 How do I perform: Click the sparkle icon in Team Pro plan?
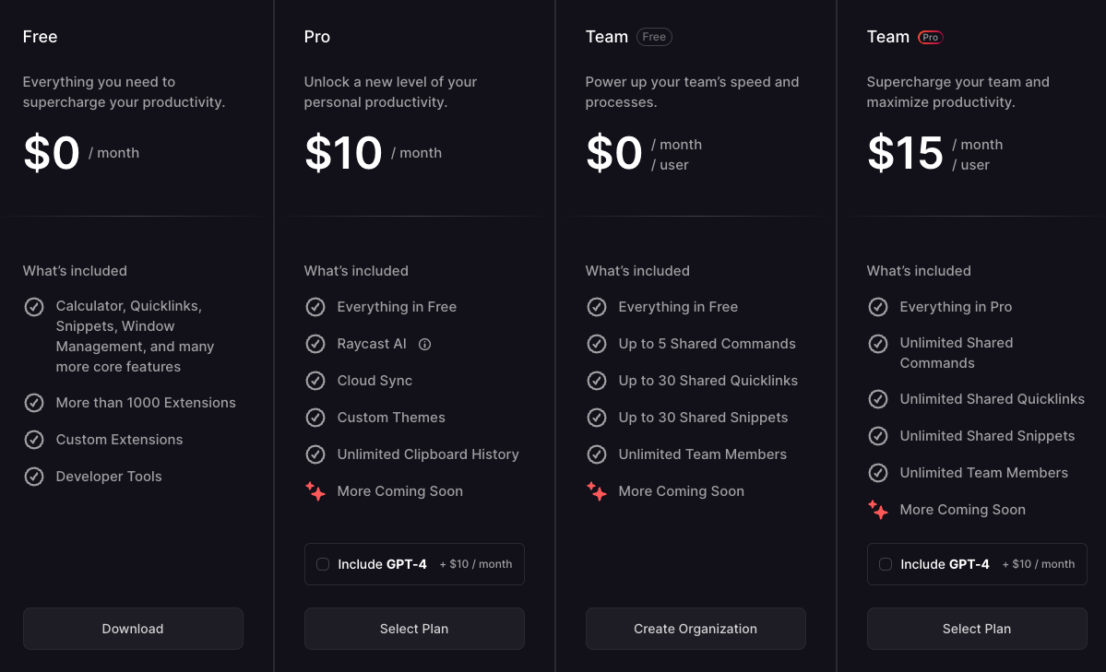(878, 510)
